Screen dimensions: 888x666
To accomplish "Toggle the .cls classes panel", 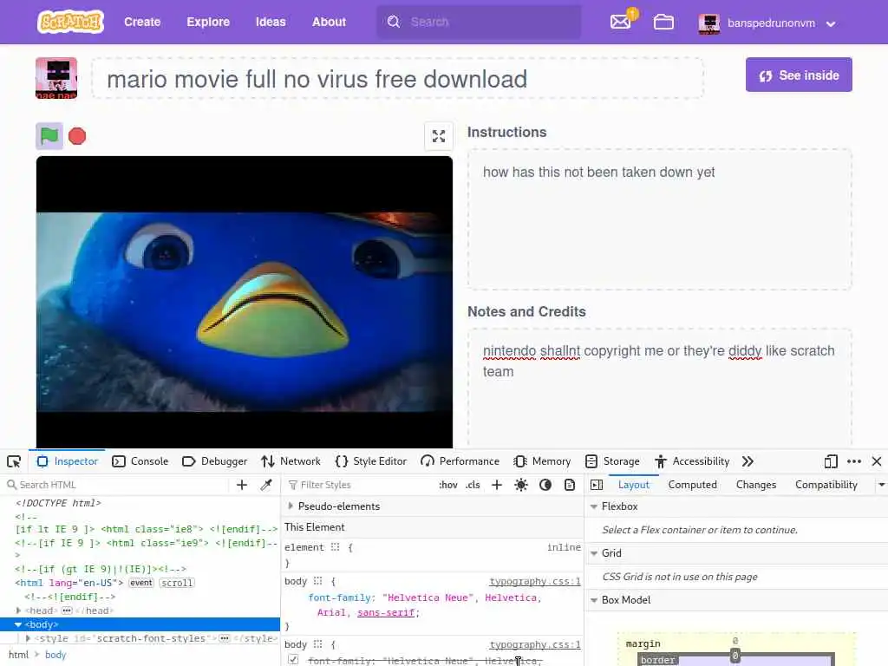I will (x=473, y=485).
